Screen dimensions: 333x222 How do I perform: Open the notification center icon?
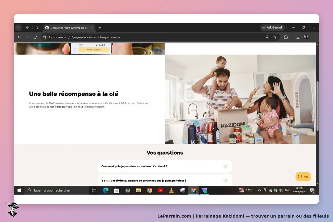pyautogui.click(x=312, y=190)
